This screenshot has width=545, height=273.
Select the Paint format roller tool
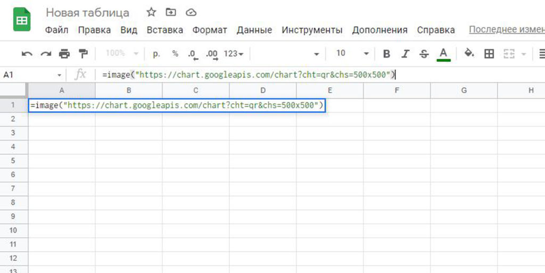click(x=83, y=54)
